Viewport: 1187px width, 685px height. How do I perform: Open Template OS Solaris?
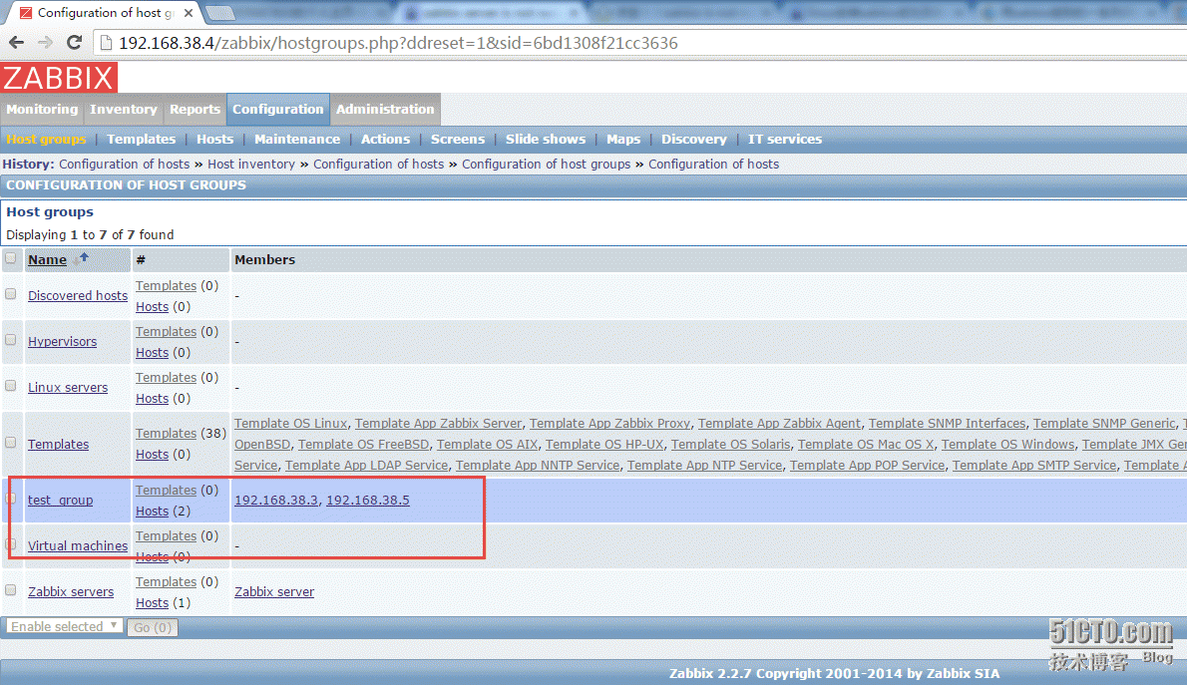point(730,445)
